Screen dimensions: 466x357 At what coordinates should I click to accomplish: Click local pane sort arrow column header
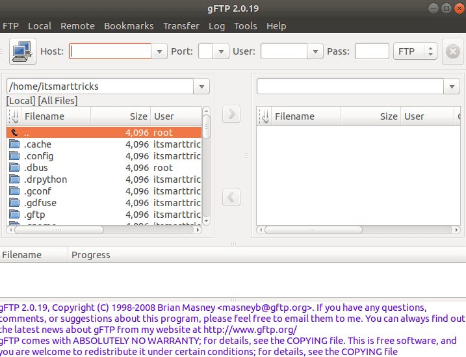pyautogui.click(x=14, y=116)
